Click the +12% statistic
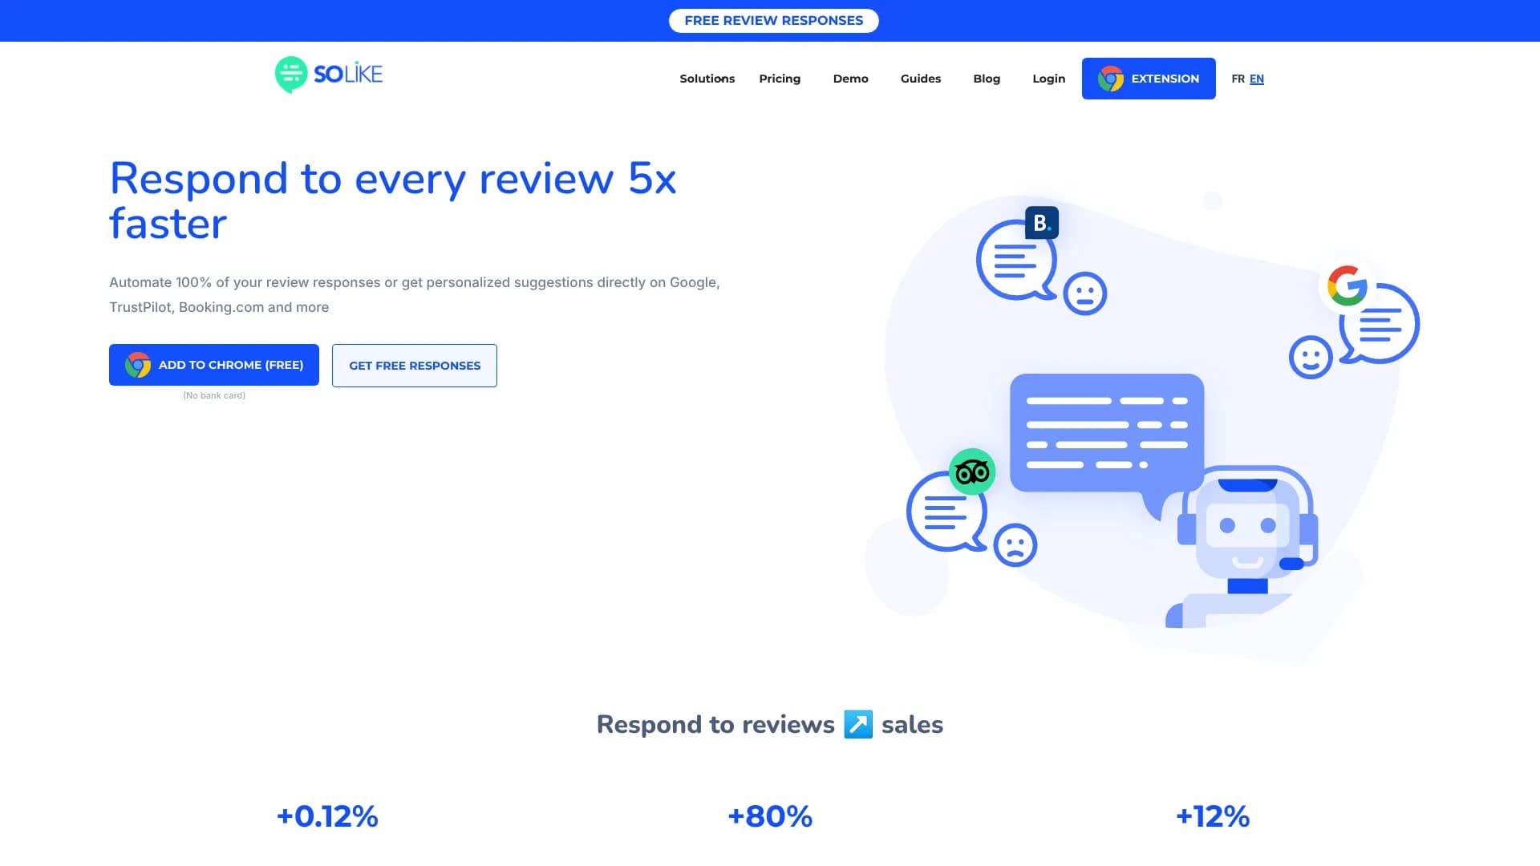Screen dimensions: 1540x866 click(x=1213, y=816)
